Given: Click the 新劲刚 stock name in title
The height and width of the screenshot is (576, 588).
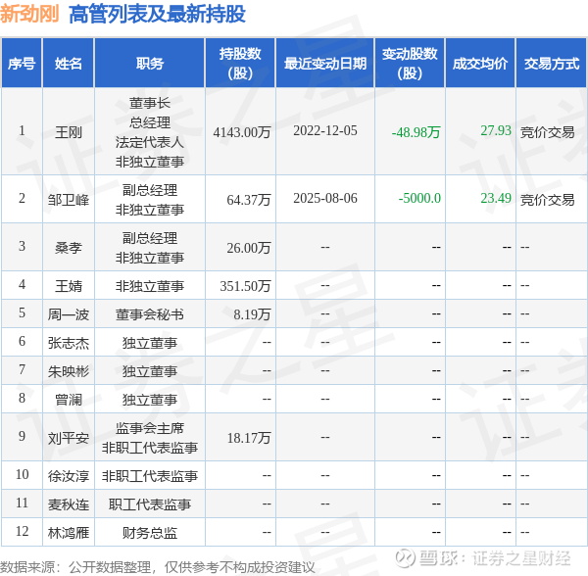Looking at the screenshot, I should click(29, 15).
